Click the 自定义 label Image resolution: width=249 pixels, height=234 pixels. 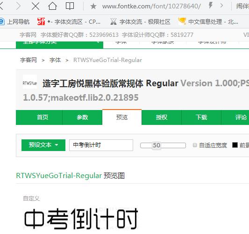(x=31, y=199)
